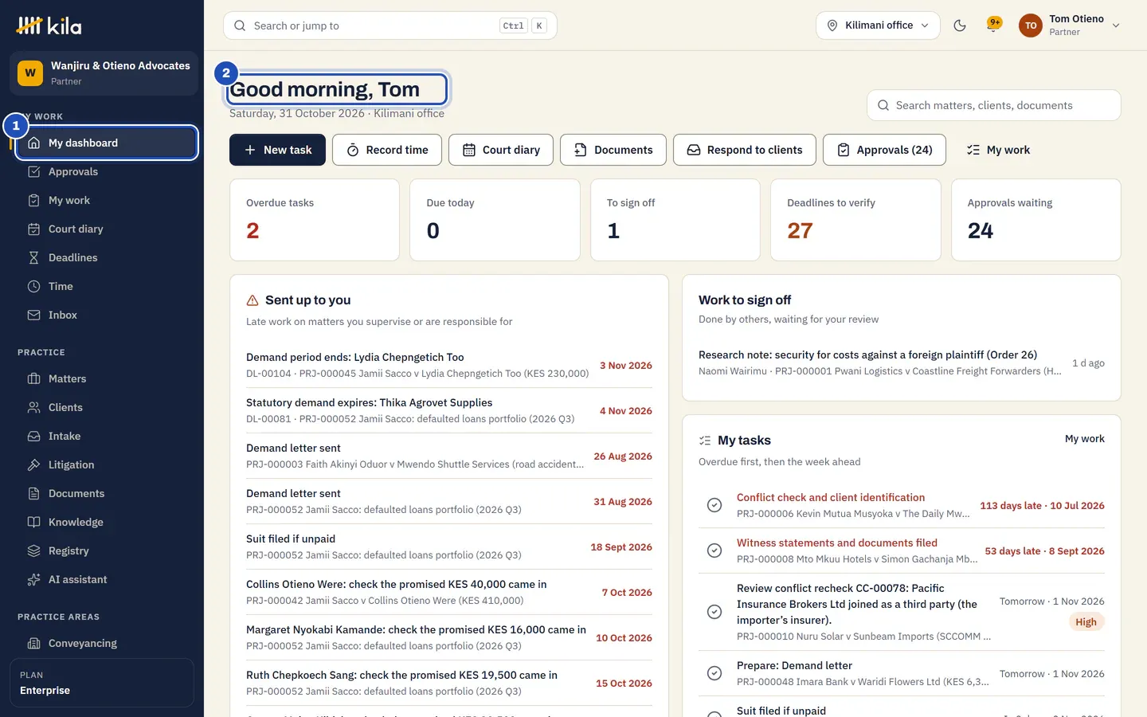This screenshot has width=1147, height=717.
Task: Toggle dark mode with the moon icon
Action: point(960,25)
